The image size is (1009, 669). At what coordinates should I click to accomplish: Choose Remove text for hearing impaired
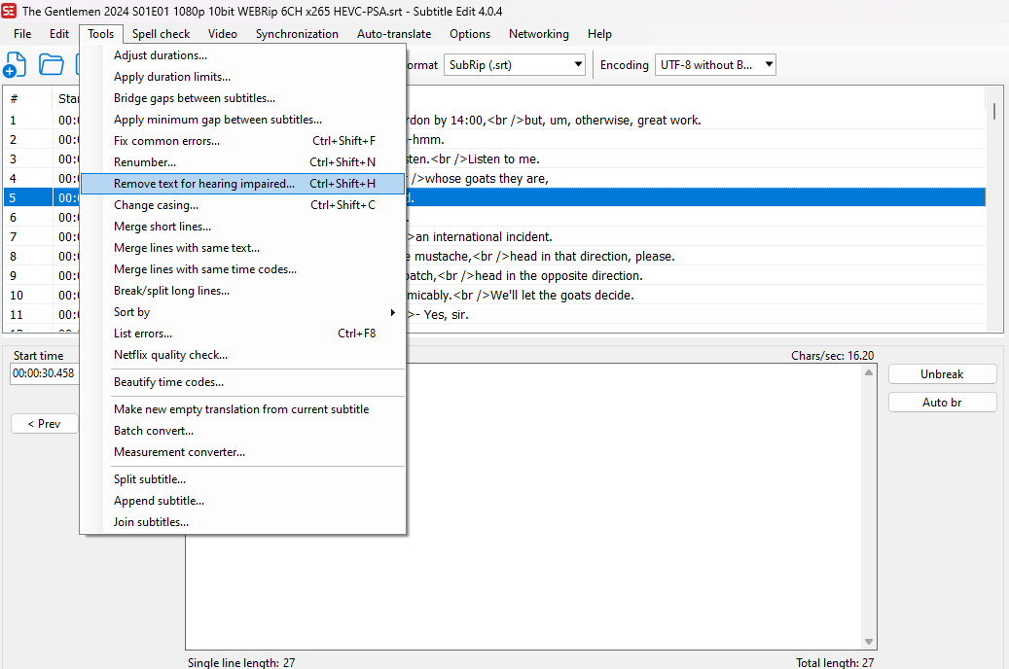(242, 184)
